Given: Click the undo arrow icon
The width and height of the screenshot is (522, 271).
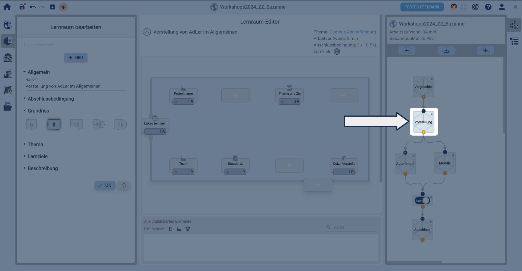Looking at the screenshot, I should pyautogui.click(x=33, y=7).
